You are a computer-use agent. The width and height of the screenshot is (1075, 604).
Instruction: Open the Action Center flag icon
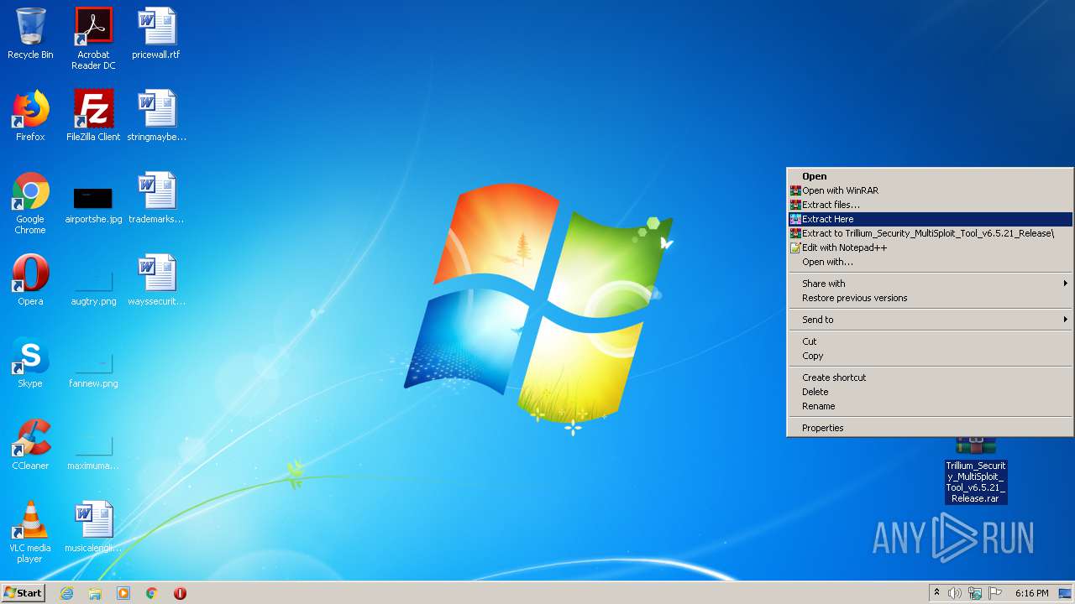pyautogui.click(x=995, y=593)
